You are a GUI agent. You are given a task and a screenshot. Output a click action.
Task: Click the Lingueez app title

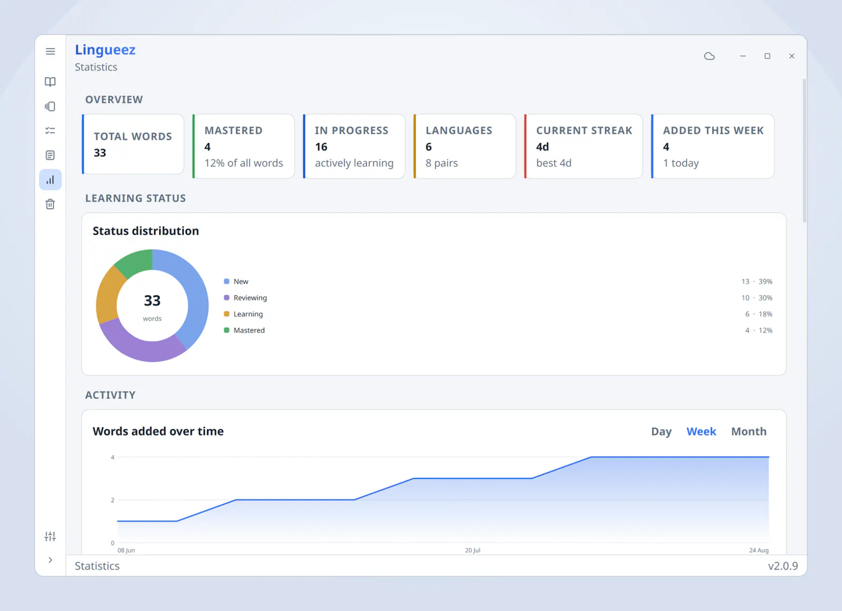pos(105,50)
